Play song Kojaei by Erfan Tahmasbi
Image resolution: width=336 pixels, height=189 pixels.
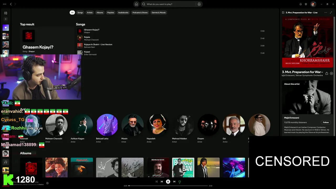[x=171, y=53]
